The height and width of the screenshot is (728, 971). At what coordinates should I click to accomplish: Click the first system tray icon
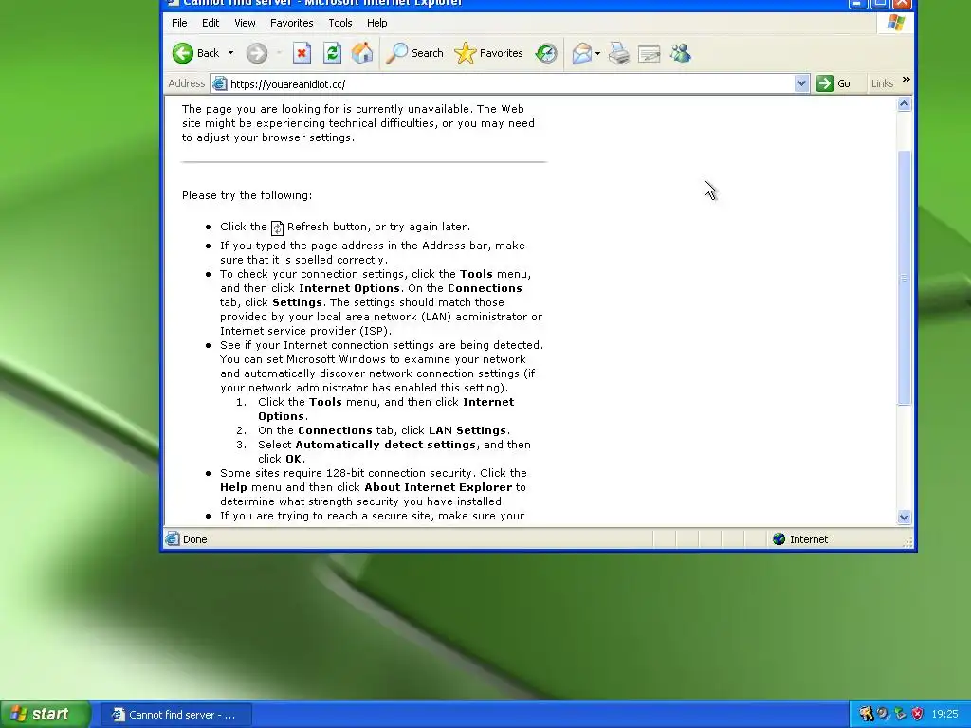[x=866, y=715]
